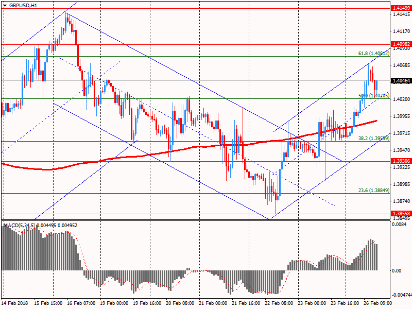Select the GBPUSD,H1 chart title
Image resolution: width=412 pixels, height=309 pixels.
point(23,5)
